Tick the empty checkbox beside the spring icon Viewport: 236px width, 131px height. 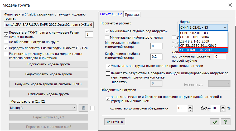[x=92, y=108]
